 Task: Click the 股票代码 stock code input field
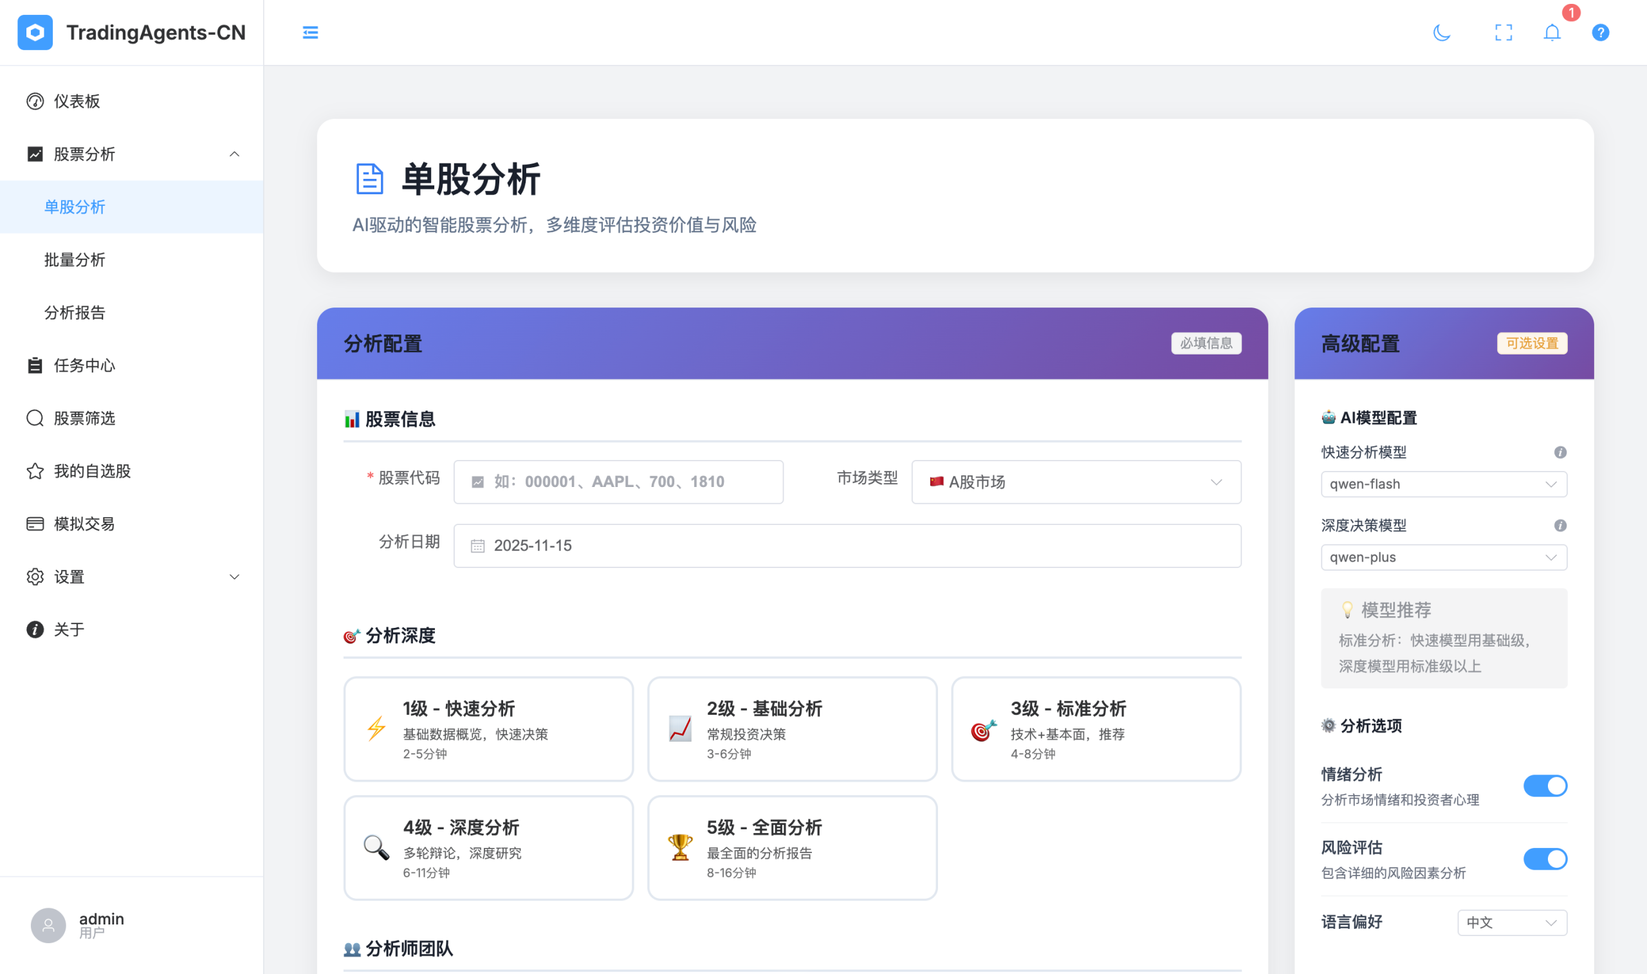618,482
